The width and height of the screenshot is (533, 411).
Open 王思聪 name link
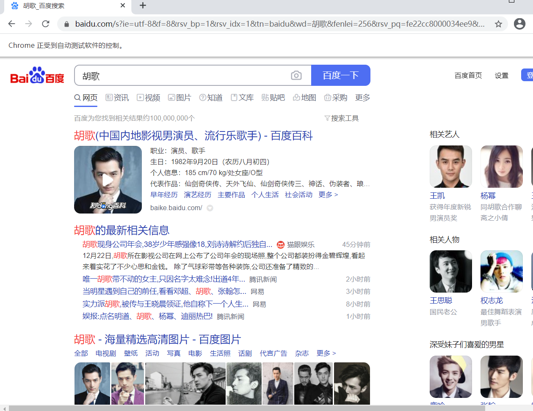[x=441, y=301]
